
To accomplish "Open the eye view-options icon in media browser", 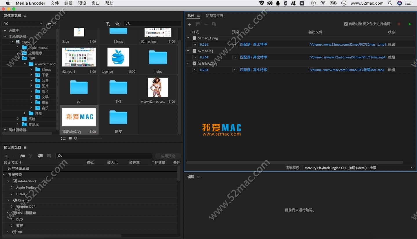I will pyautogui.click(x=117, y=24).
